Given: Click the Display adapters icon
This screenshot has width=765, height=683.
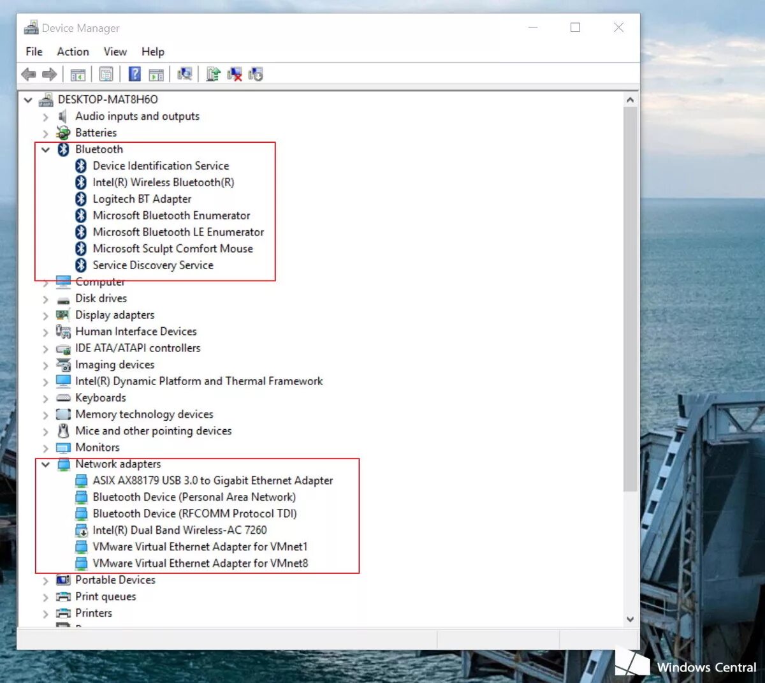Looking at the screenshot, I should (x=63, y=315).
